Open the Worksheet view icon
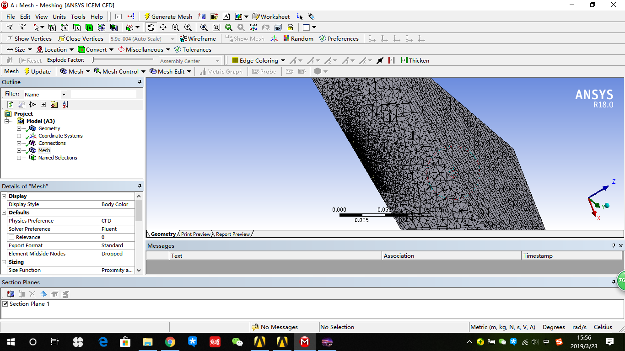The width and height of the screenshot is (625, 351). coord(271,16)
